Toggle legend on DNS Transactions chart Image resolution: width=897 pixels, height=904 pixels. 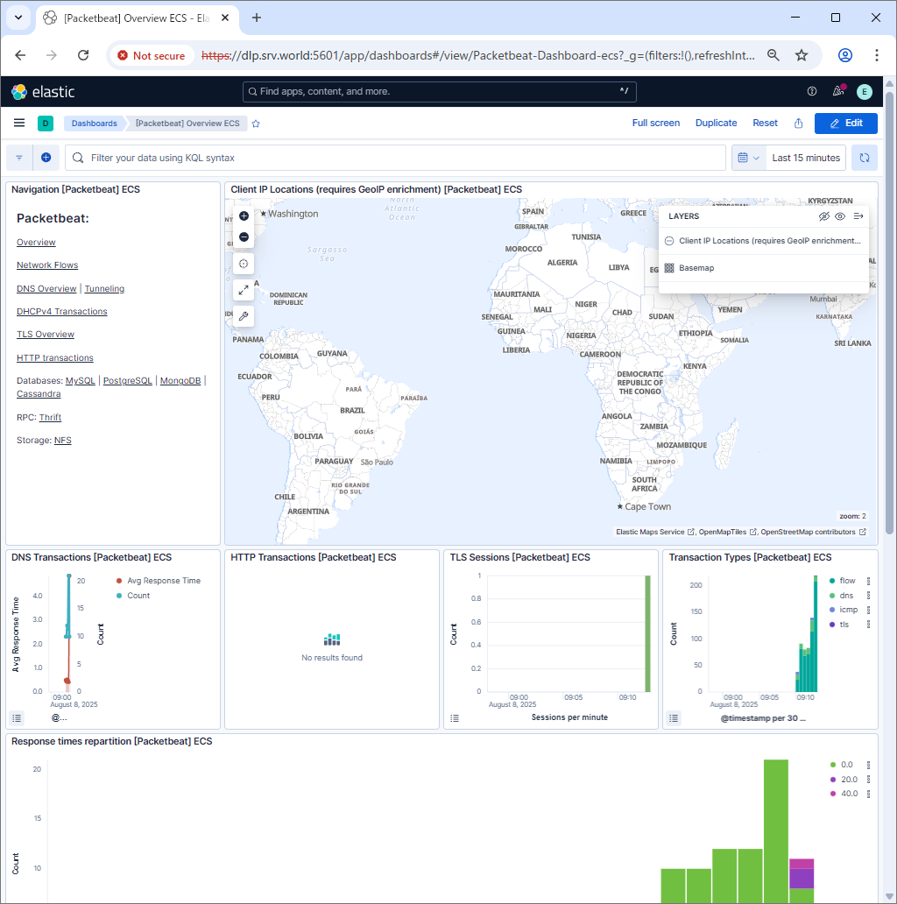[x=18, y=718]
